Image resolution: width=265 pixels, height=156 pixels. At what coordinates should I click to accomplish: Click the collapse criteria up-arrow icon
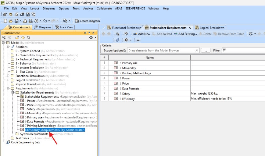(x=138, y=40)
